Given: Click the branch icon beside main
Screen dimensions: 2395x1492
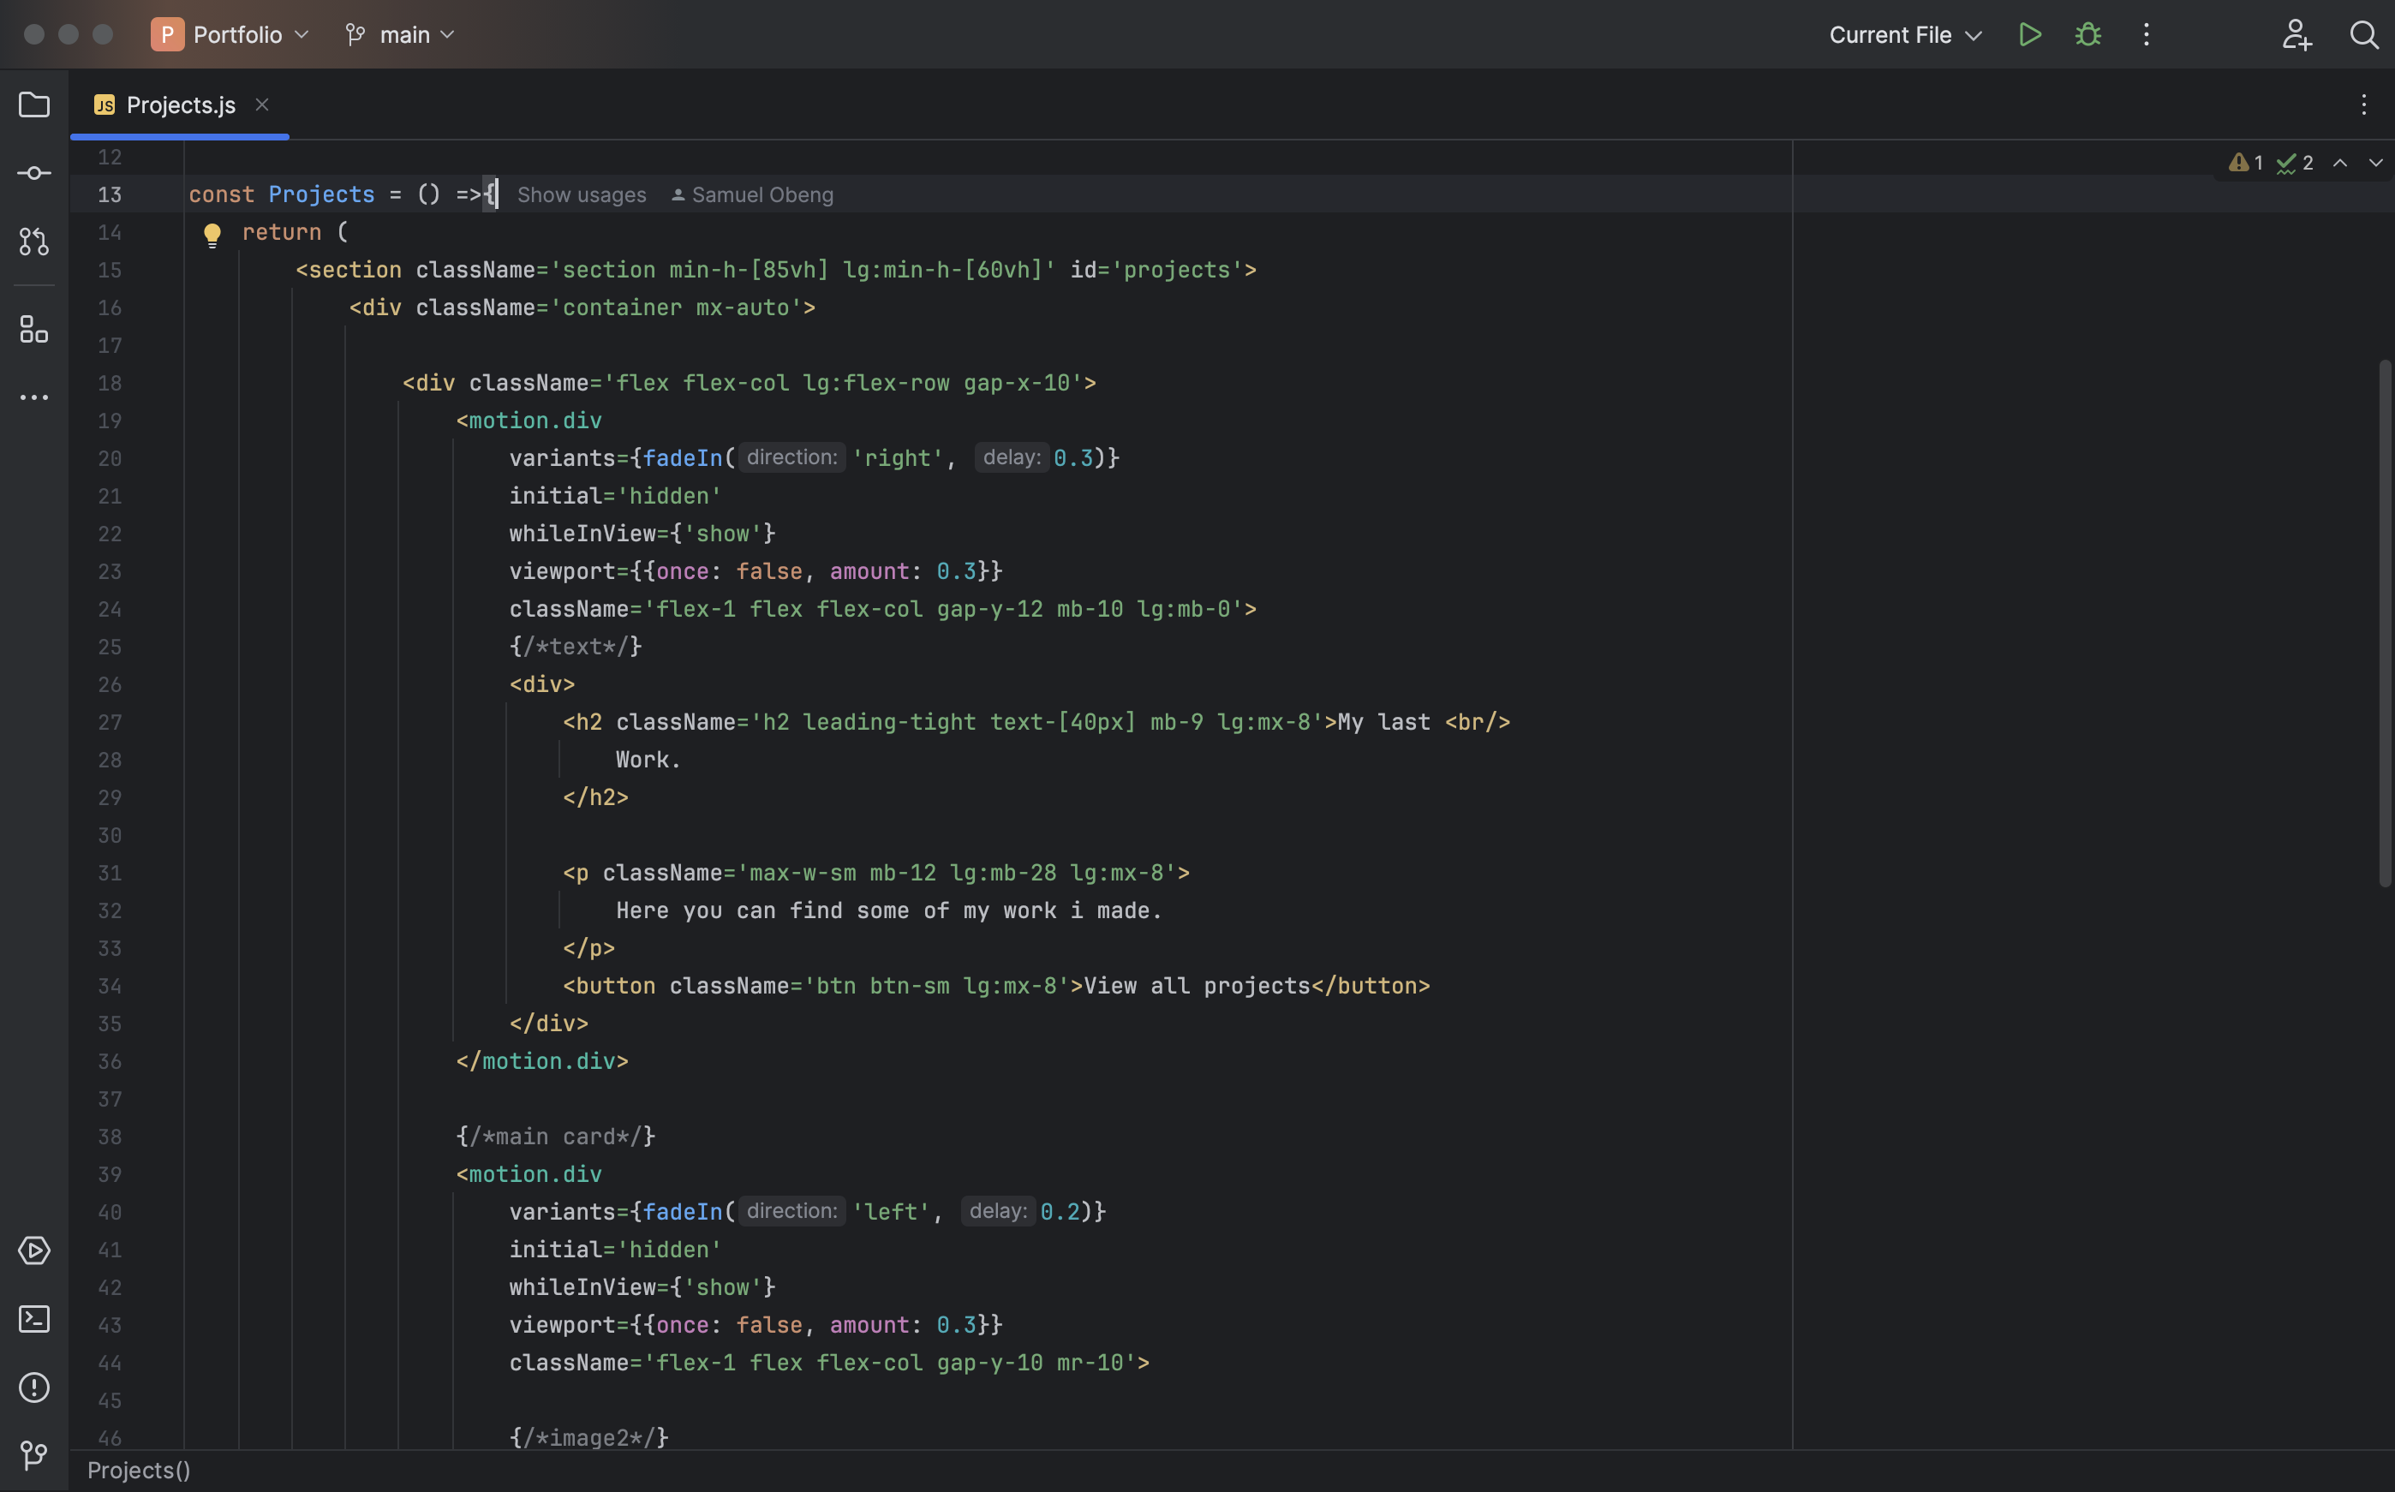Looking at the screenshot, I should click(355, 34).
